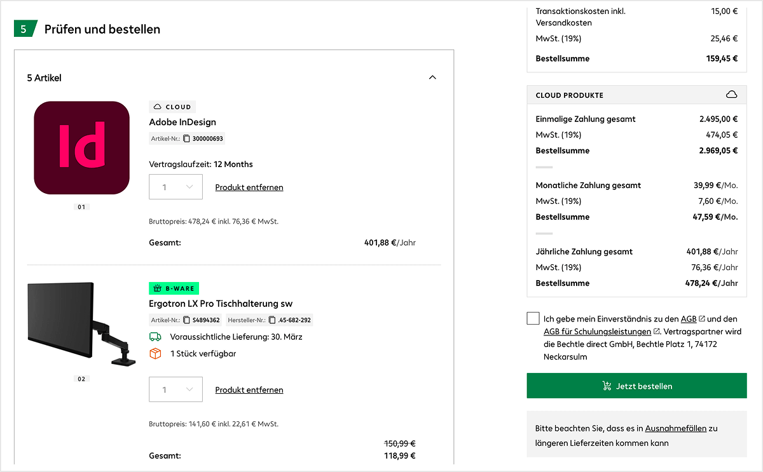Click the external link icon after AGB für Schulungsleistungen
This screenshot has height=472, width=763.
[x=657, y=331]
